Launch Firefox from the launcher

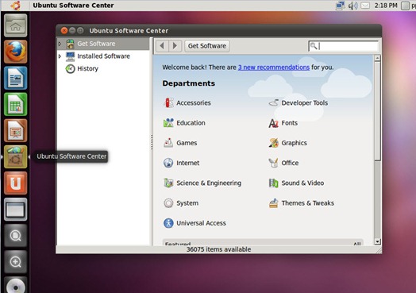pyautogui.click(x=15, y=52)
